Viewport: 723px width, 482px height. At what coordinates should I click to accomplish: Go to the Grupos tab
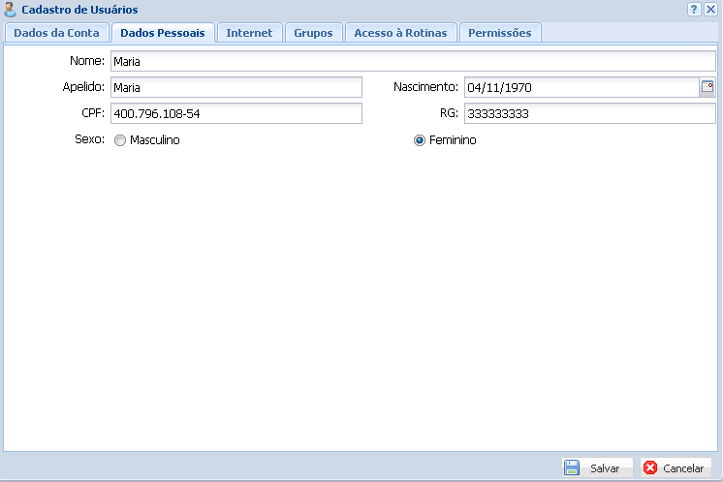click(x=313, y=33)
